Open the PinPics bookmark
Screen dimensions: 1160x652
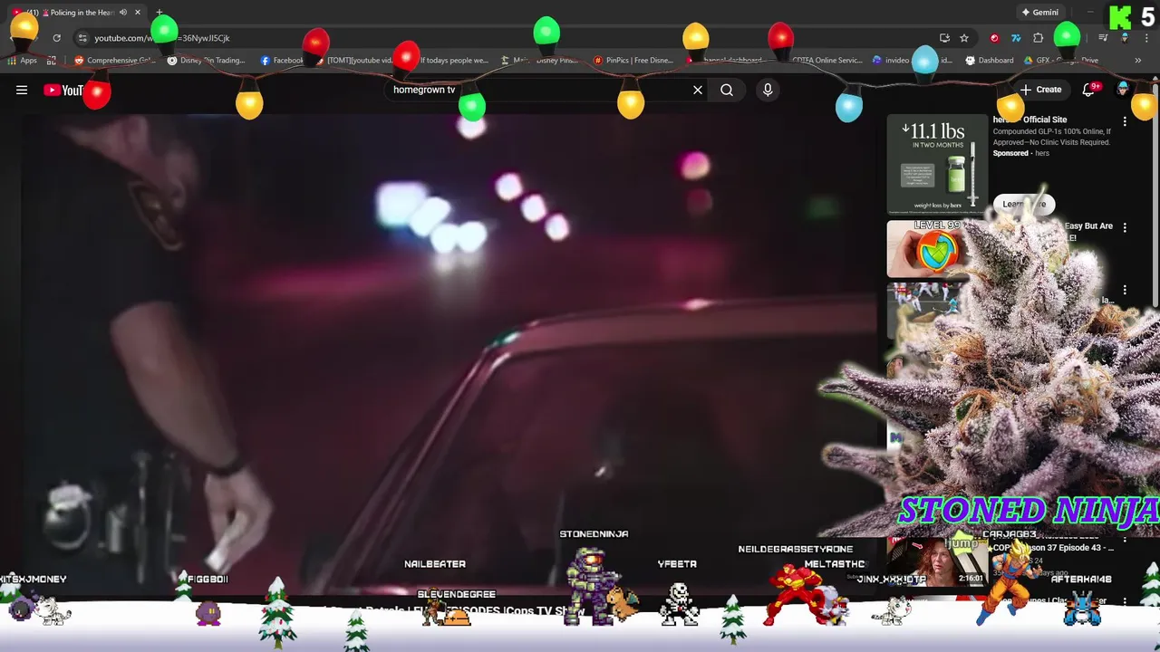633,61
